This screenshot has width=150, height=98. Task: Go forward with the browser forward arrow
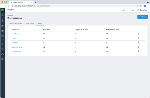tap(5, 6)
